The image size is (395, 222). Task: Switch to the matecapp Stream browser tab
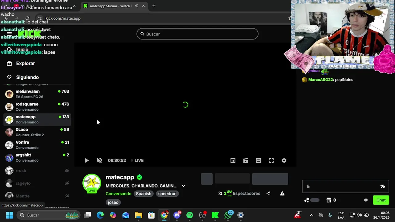(111, 6)
